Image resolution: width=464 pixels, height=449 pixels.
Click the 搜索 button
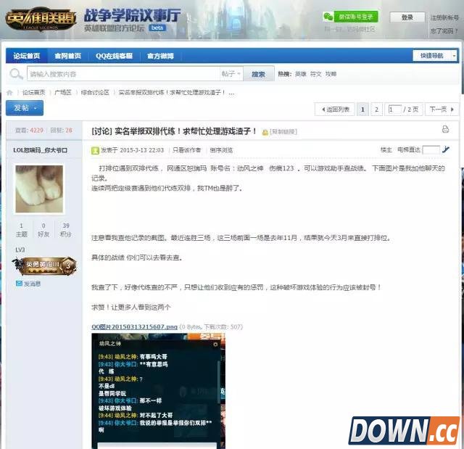pos(258,74)
